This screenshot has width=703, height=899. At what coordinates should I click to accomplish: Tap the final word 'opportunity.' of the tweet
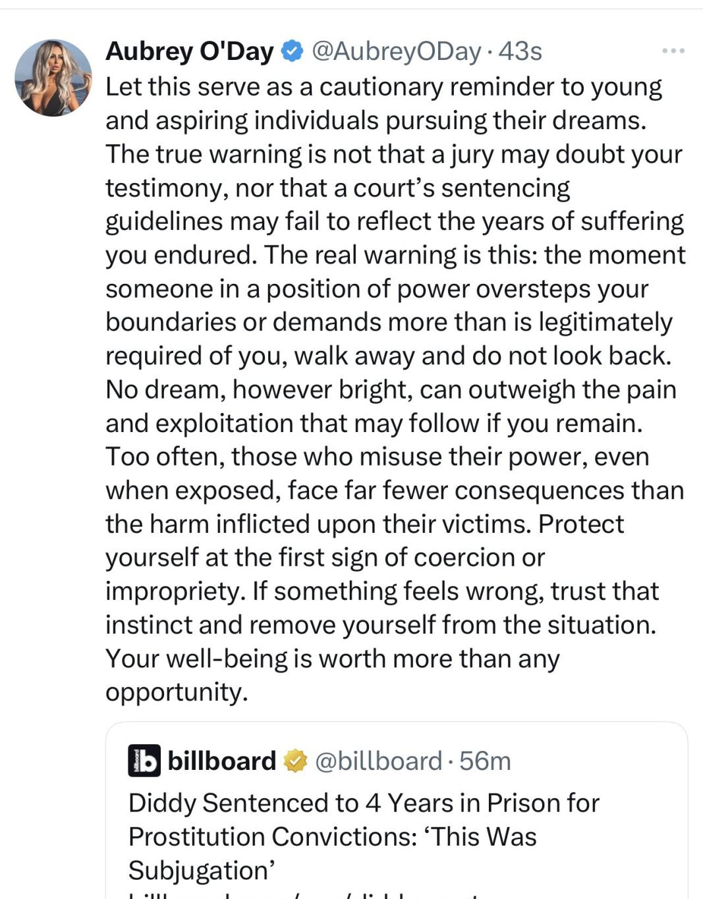177,692
